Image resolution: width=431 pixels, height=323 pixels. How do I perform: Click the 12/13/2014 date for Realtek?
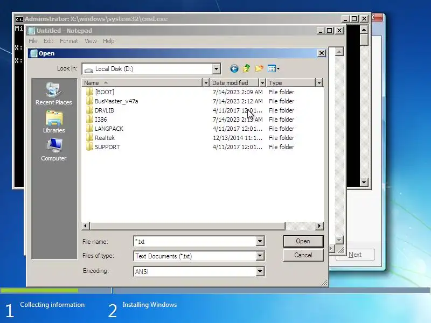click(x=238, y=138)
